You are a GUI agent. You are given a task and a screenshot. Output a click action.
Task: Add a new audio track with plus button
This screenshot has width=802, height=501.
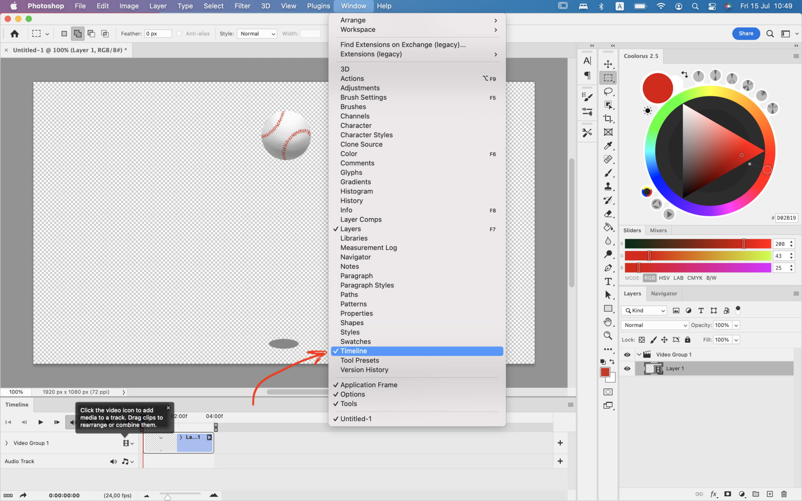pyautogui.click(x=560, y=461)
